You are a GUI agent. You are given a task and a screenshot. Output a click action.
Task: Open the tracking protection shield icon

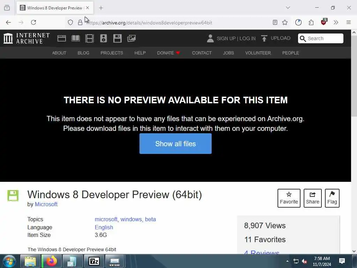(70, 22)
